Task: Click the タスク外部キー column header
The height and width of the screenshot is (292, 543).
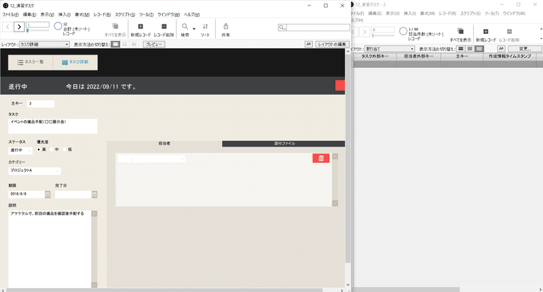Action: [x=375, y=56]
